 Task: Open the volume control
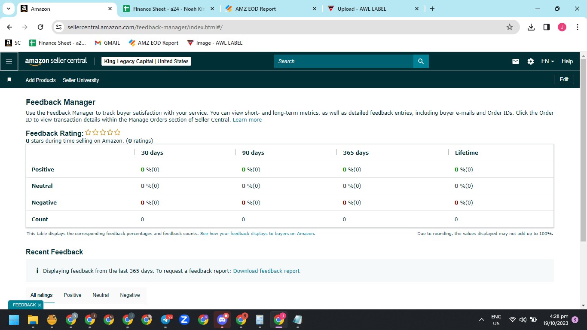point(523,320)
